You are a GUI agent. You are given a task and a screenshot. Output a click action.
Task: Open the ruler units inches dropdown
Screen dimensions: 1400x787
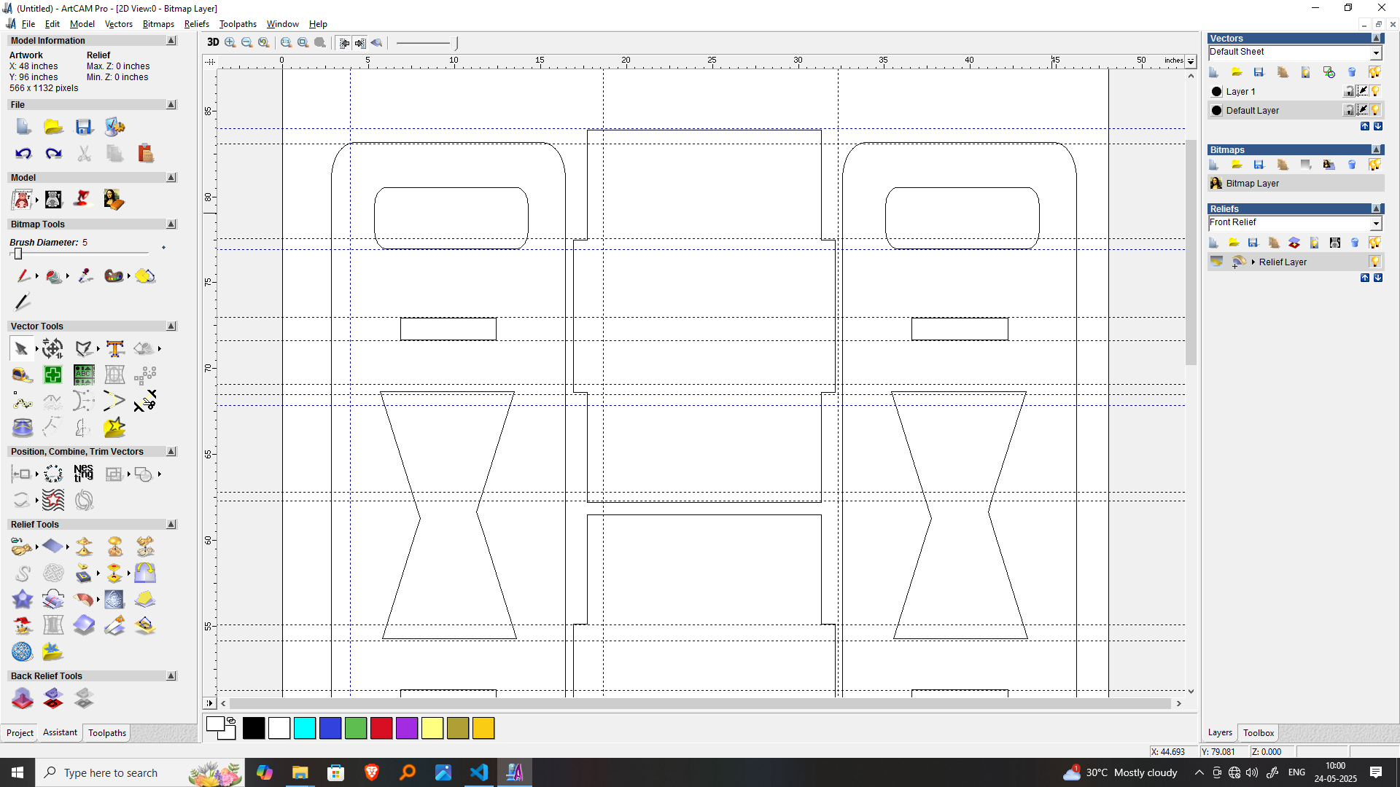pyautogui.click(x=1191, y=61)
